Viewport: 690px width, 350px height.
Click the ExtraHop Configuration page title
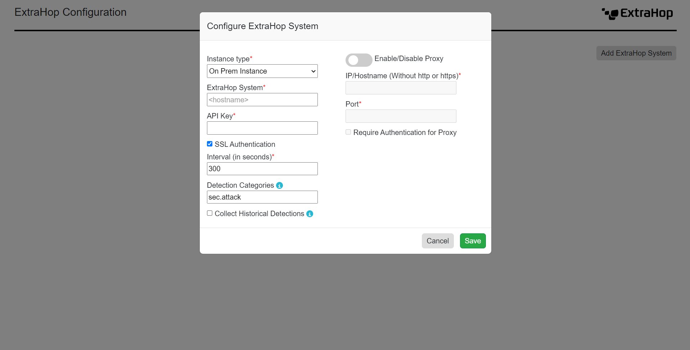coord(70,12)
